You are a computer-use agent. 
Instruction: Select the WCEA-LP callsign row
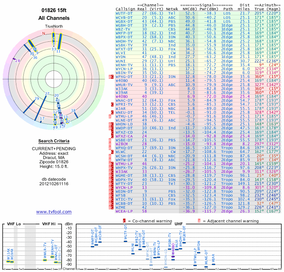198,211
